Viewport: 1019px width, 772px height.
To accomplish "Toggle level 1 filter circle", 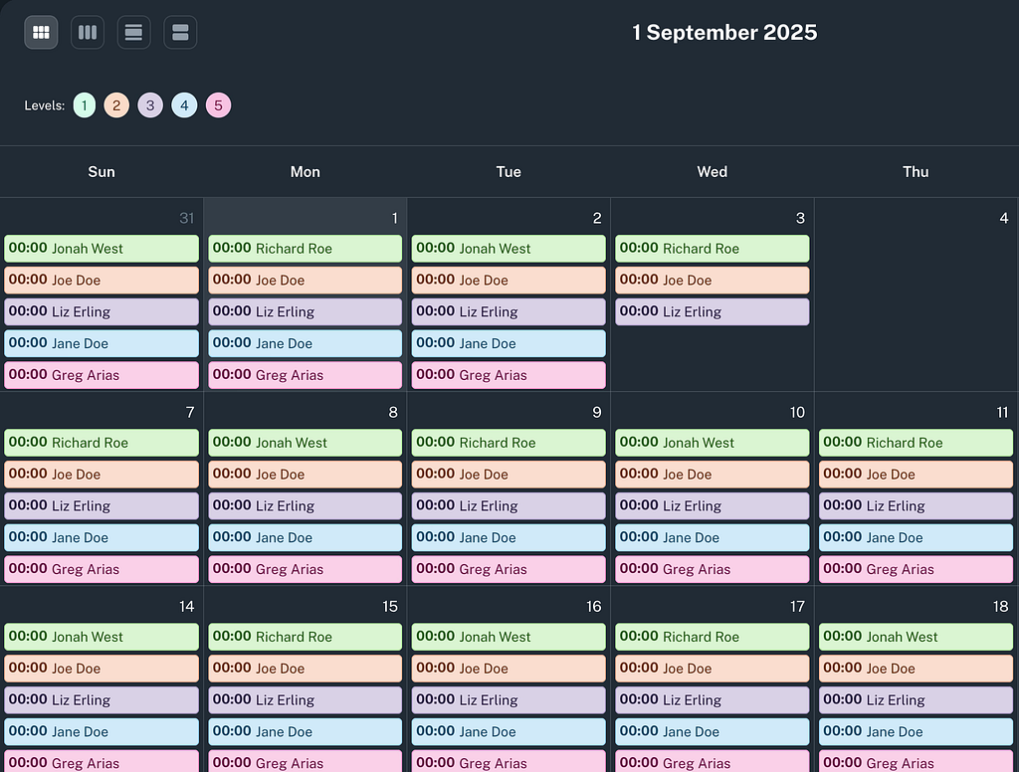I will 85,105.
